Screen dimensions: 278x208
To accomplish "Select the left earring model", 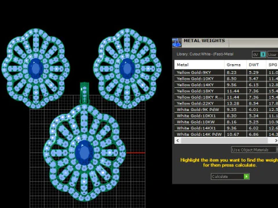I will tap(36, 69).
